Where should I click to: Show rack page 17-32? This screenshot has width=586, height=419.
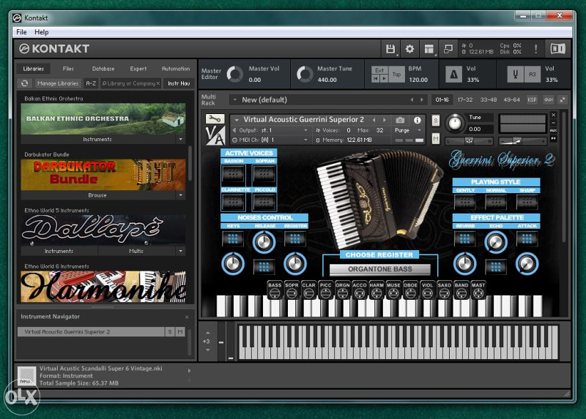click(465, 100)
